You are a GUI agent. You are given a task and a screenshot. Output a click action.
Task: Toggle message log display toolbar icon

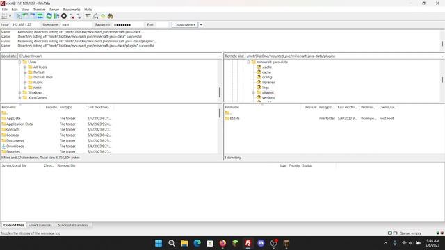pos(19,16)
